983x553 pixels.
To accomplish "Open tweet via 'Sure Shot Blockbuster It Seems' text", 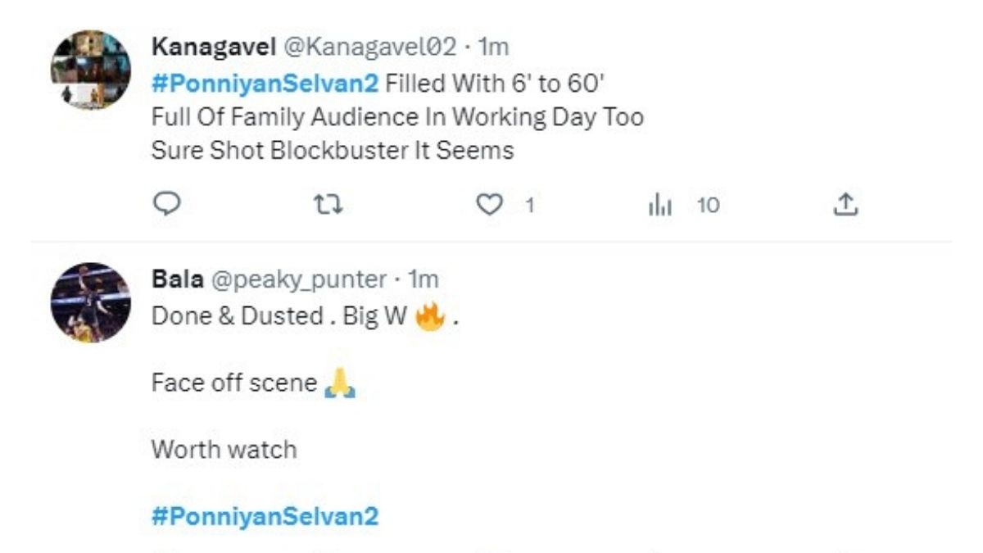I will point(333,151).
